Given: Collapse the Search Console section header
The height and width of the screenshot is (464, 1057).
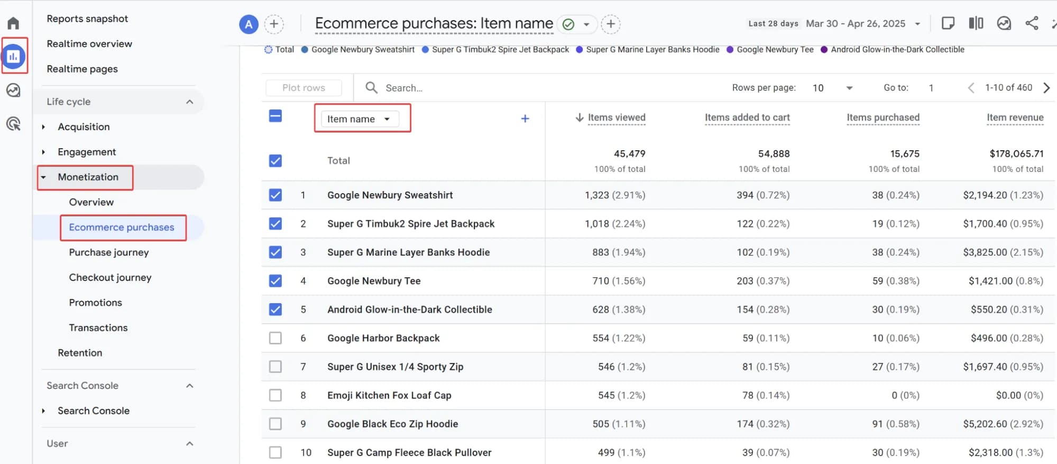Looking at the screenshot, I should coord(189,386).
